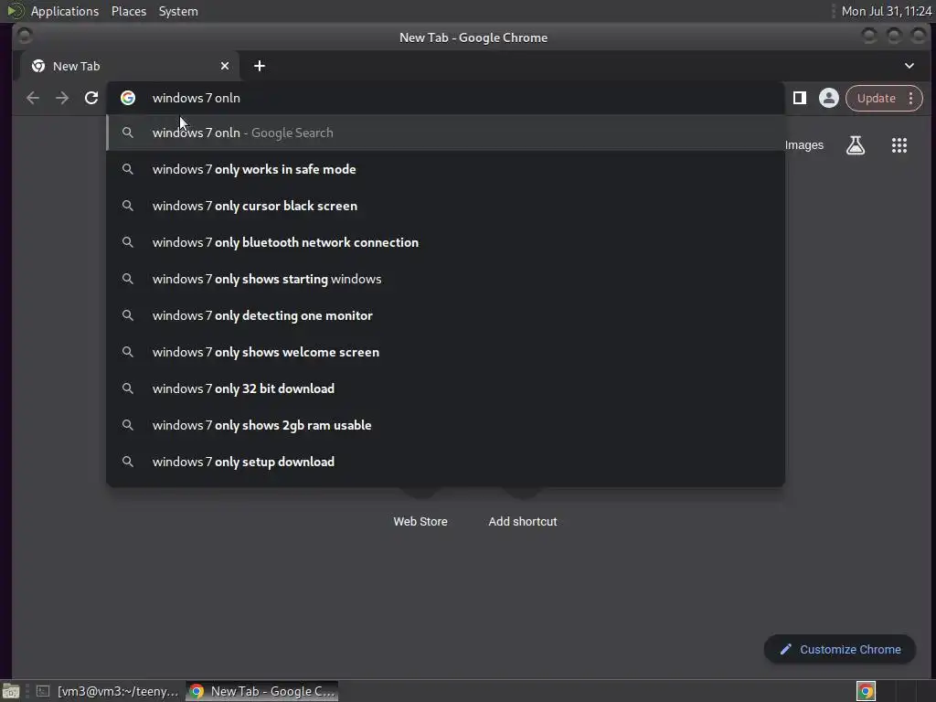Switch to the vm3 terminal taskbar item
Viewport: 936px width, 702px height.
[x=108, y=691]
